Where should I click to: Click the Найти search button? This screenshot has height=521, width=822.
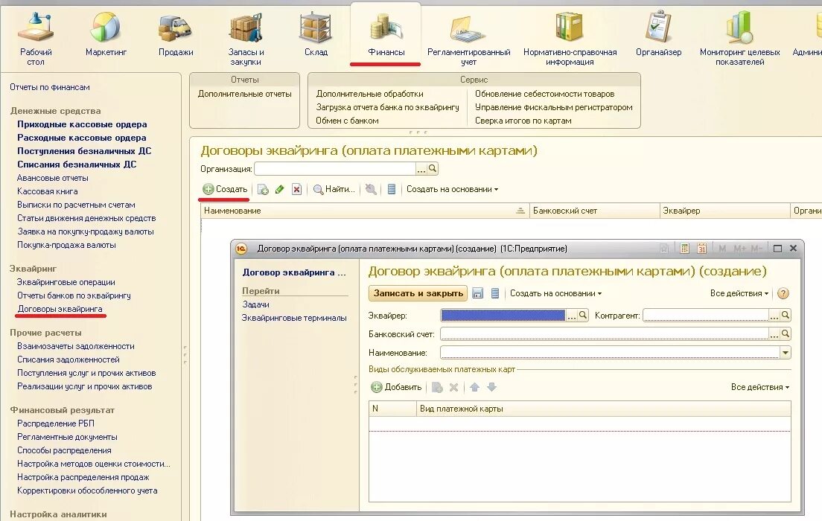coord(334,189)
